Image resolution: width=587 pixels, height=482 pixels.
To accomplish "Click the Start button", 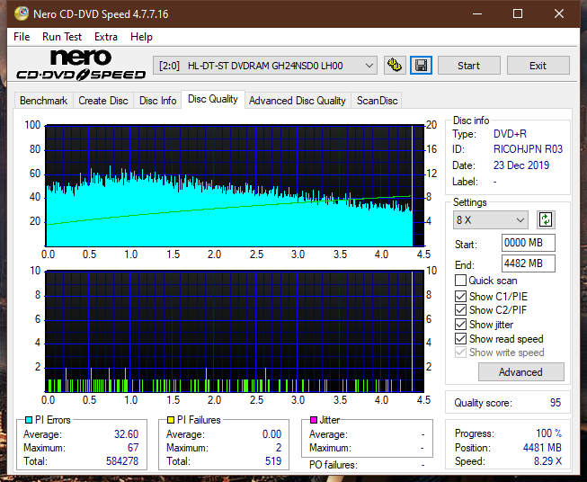I will point(468,66).
